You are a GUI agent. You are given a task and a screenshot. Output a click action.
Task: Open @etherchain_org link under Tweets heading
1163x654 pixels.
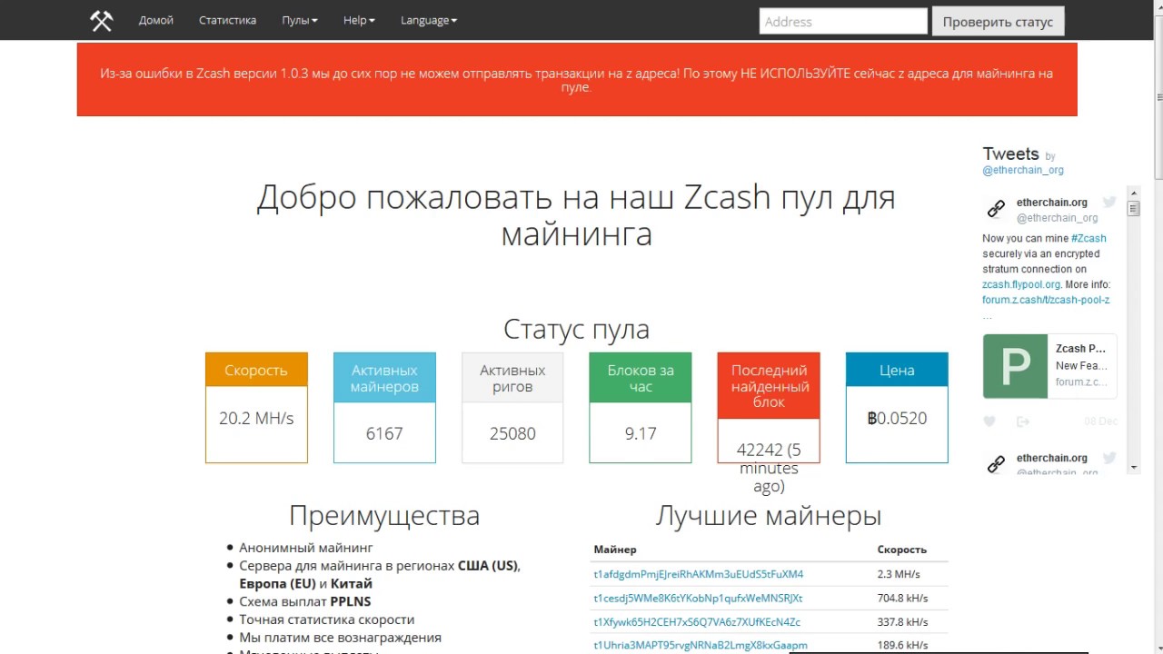click(1023, 170)
